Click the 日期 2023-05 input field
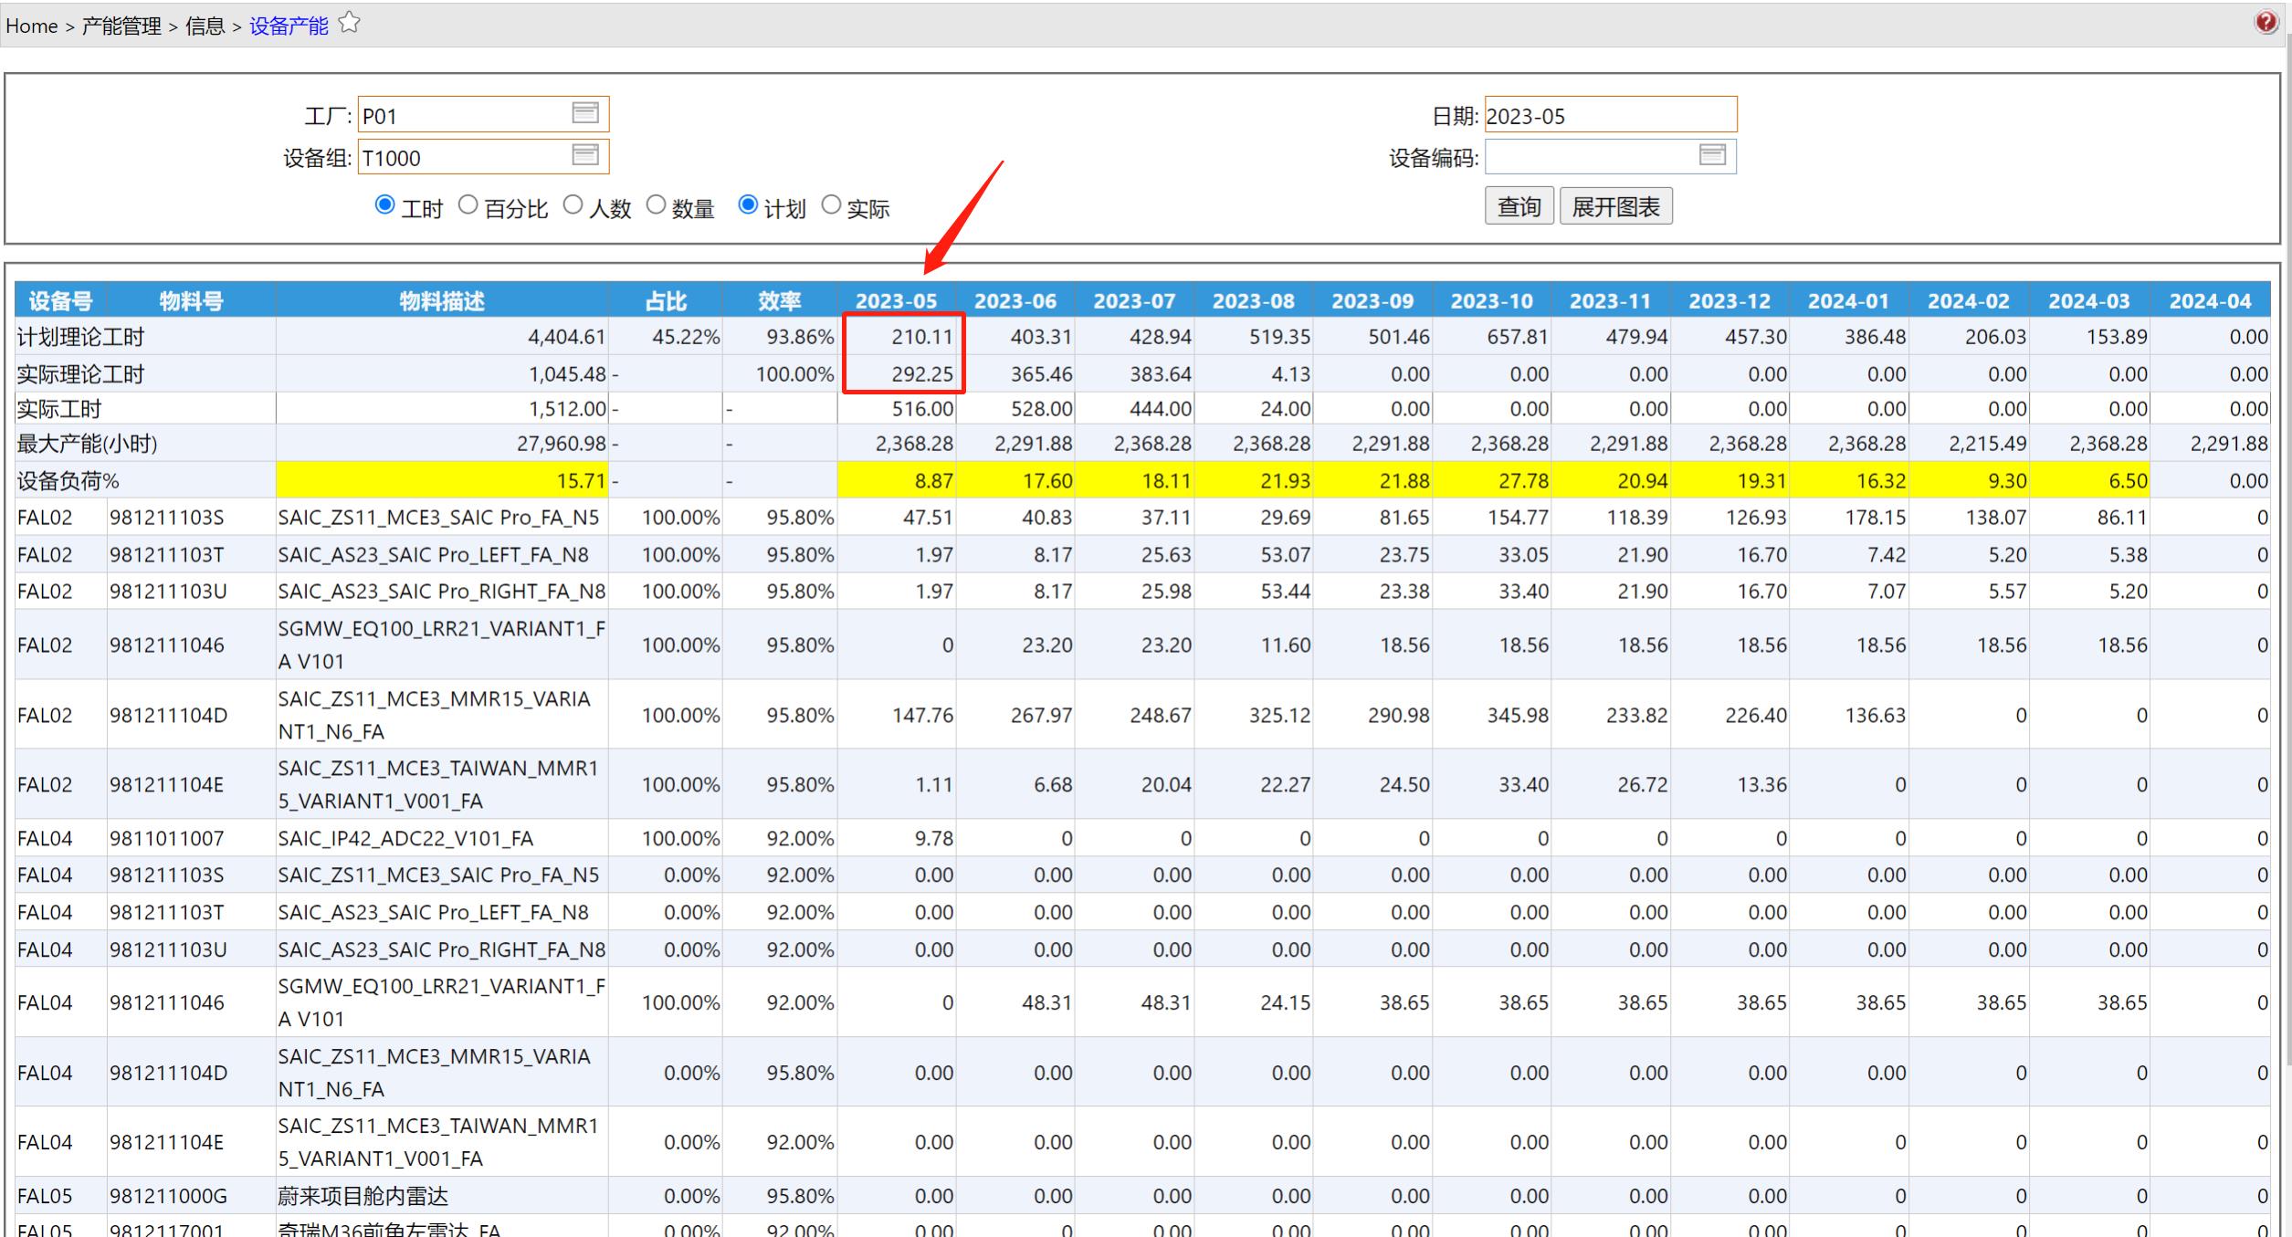2292x1237 pixels. pyautogui.click(x=1610, y=114)
